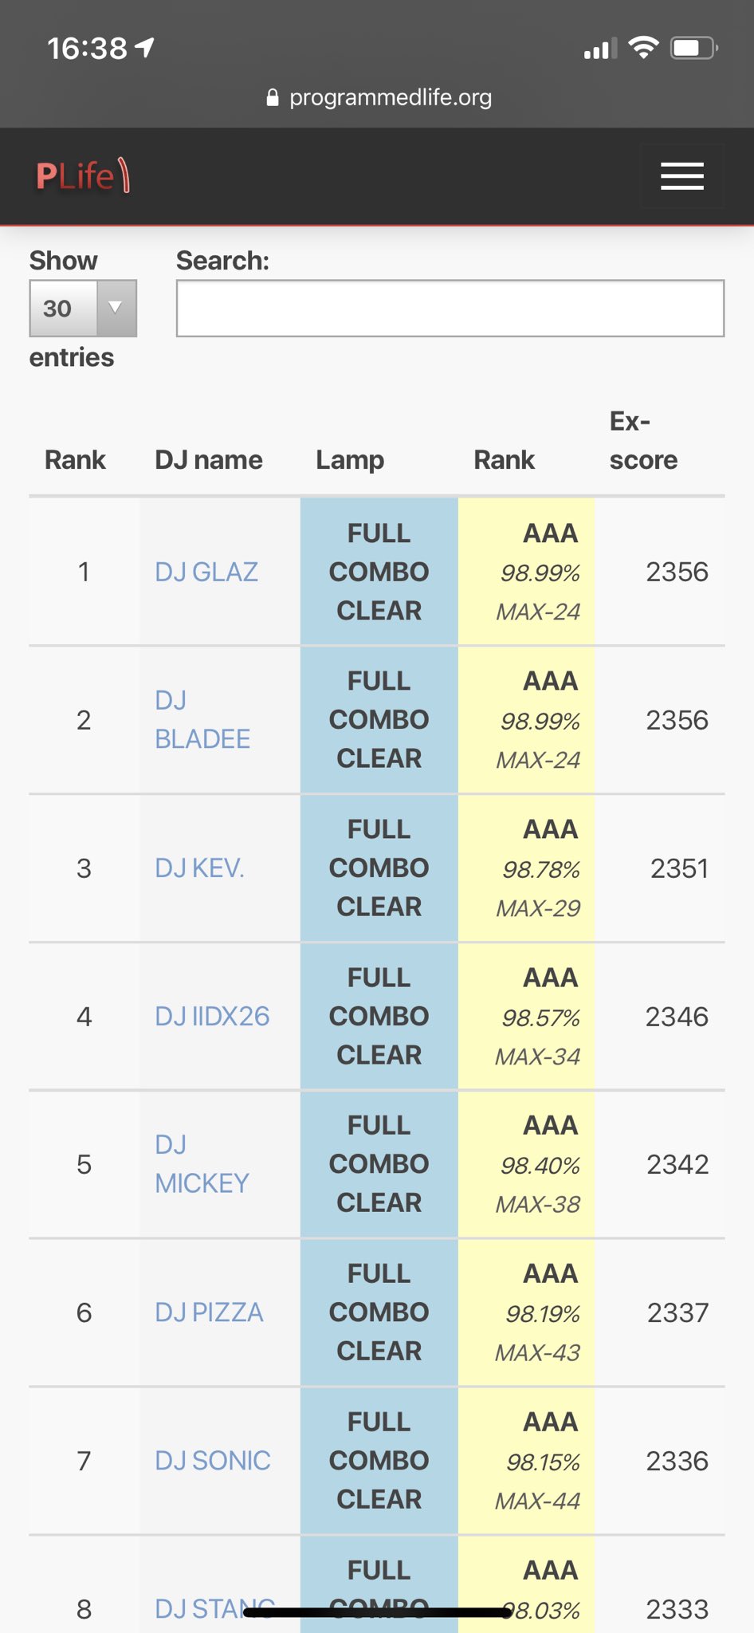Tap the programmedlife.org address bar
The height and width of the screenshot is (1633, 754).
point(391,97)
